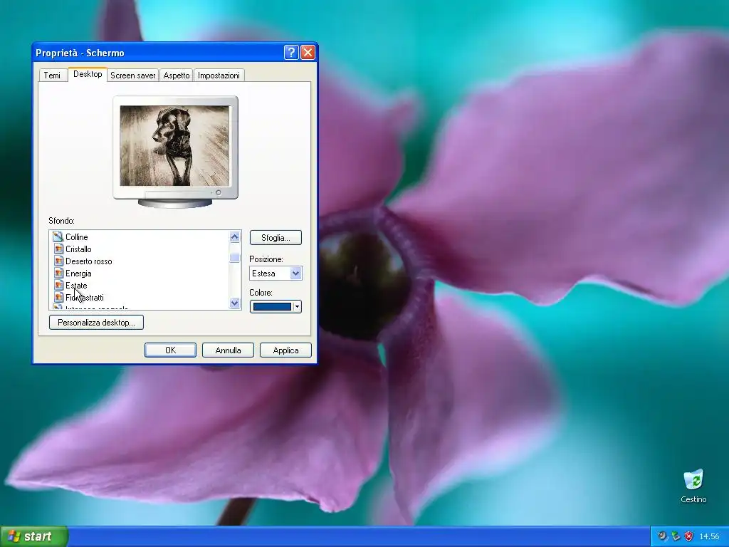This screenshot has height=547, width=729.
Task: Cancel with the Annulla button
Action: (229, 350)
